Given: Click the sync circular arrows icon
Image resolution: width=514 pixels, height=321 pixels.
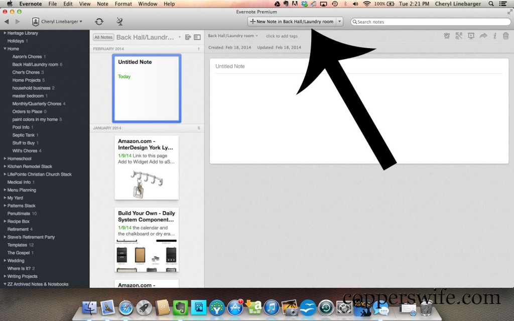Looking at the screenshot, I should [99, 22].
